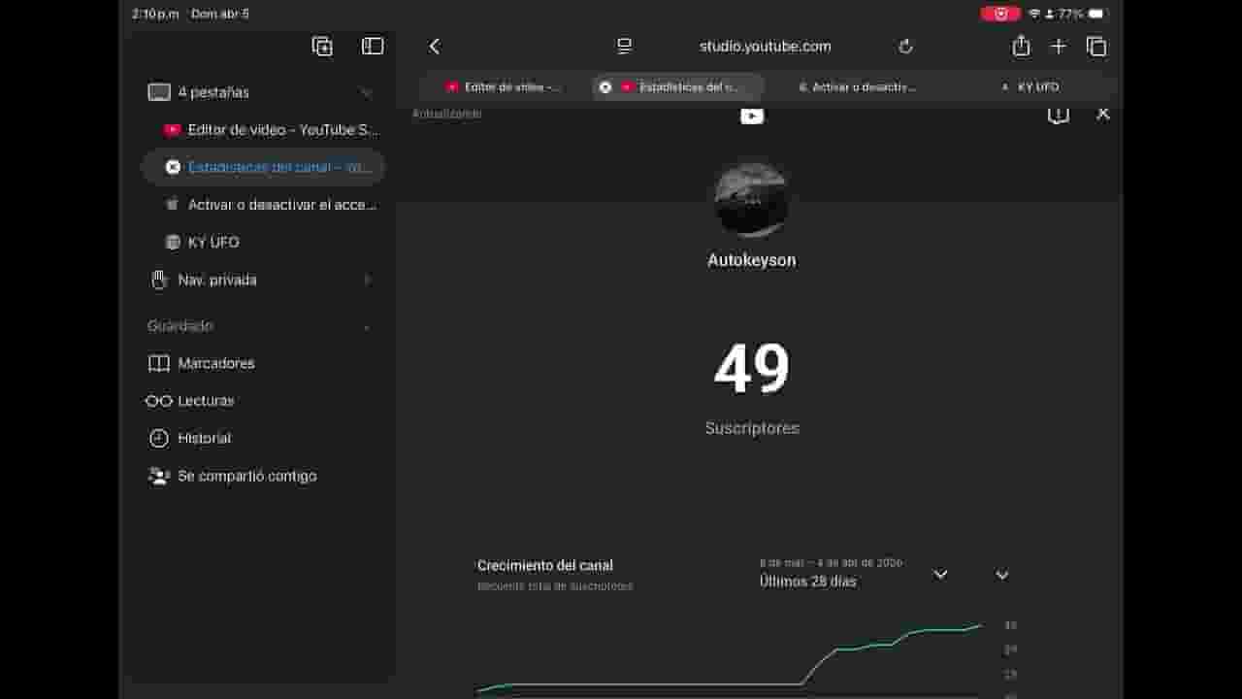The image size is (1242, 699).
Task: Go back using the toolbar chevron
Action: [435, 47]
